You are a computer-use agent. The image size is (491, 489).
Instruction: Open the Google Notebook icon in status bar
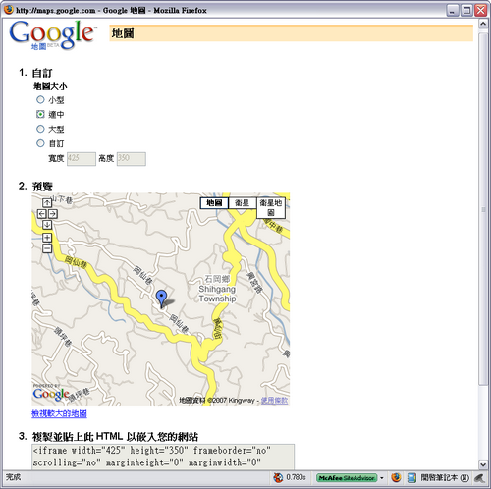click(x=411, y=478)
